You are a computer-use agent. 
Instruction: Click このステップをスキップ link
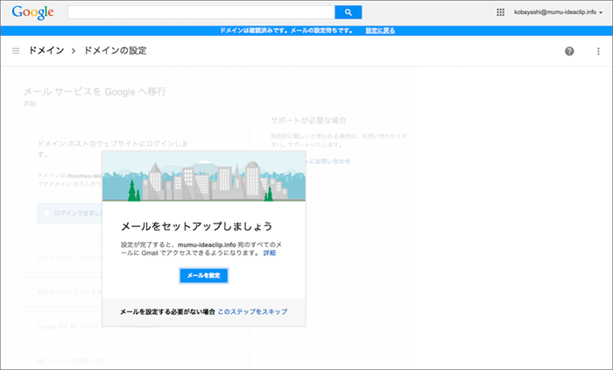click(252, 311)
